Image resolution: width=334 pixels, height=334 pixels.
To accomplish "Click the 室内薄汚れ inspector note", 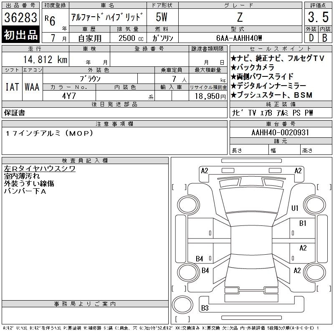I will click(22, 176).
